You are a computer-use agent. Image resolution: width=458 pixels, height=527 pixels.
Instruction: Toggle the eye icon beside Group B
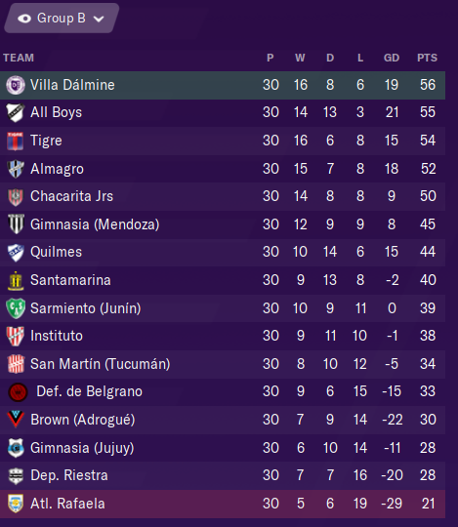(24, 19)
